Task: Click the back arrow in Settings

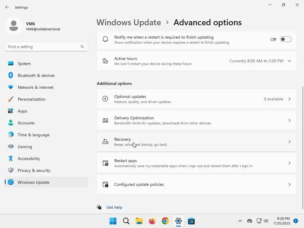Action: pyautogui.click(x=7, y=7)
